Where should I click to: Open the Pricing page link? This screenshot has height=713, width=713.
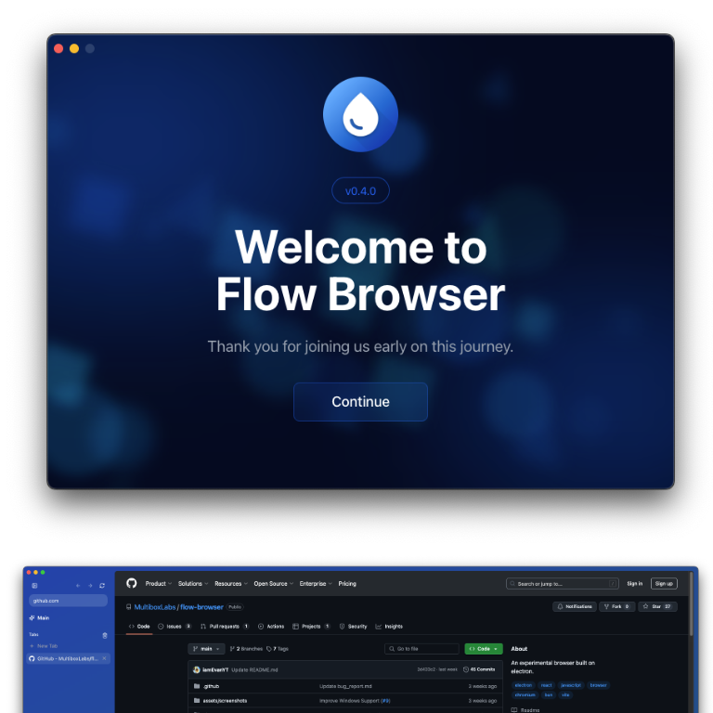(347, 583)
